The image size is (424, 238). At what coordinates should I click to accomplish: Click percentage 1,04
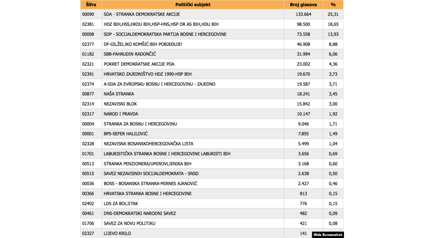point(333,144)
